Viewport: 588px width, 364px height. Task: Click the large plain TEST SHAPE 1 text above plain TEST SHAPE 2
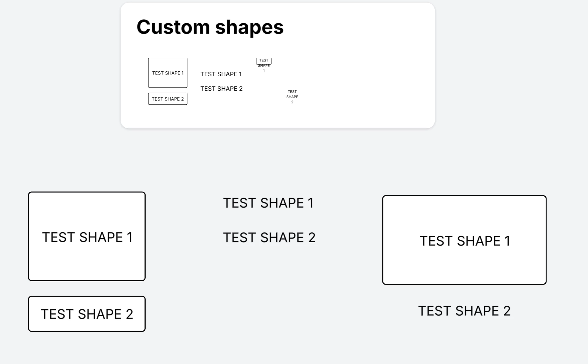(268, 203)
